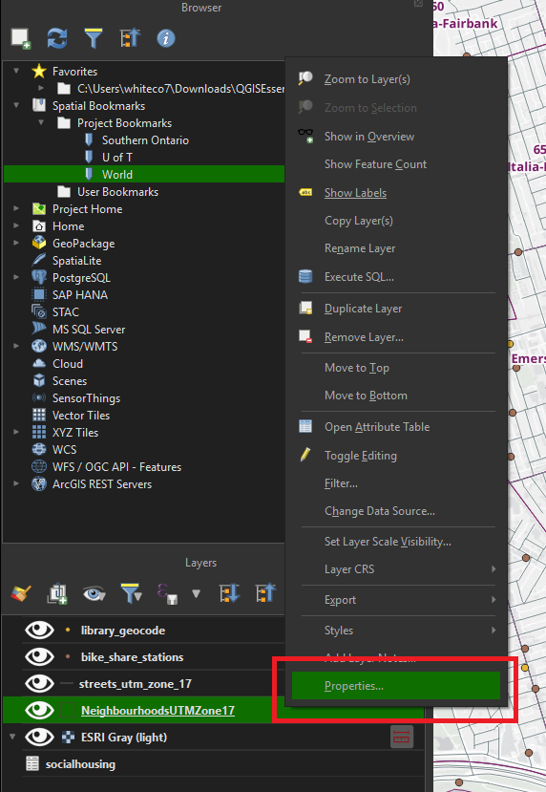Image resolution: width=546 pixels, height=792 pixels.
Task: Choose Set Layer Scale Visibility...
Action: tap(397, 542)
